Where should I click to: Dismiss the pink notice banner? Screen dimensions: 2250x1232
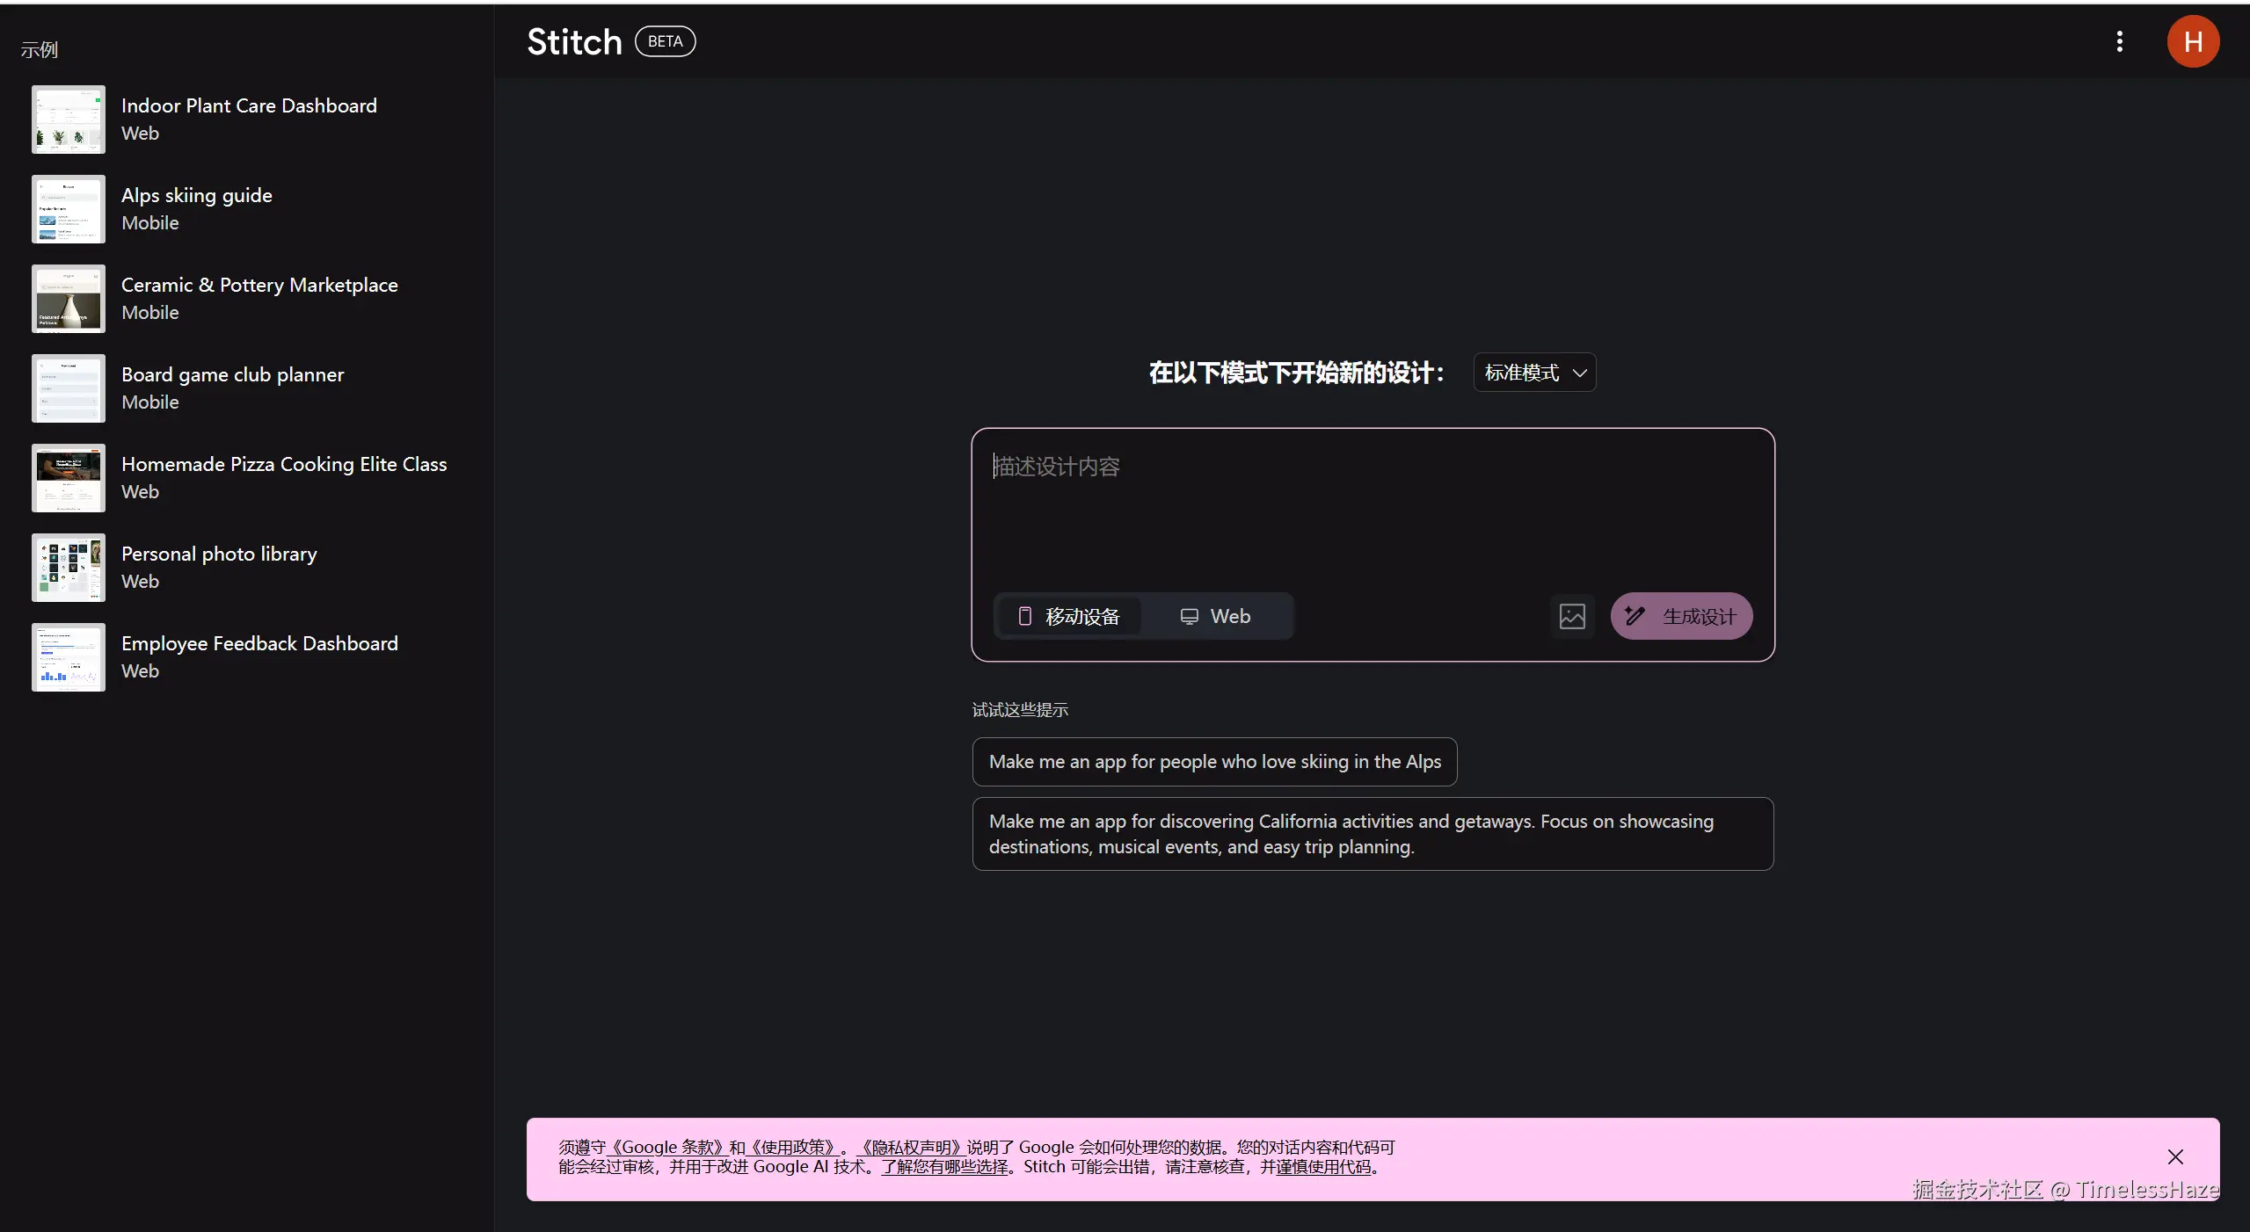(2175, 1157)
